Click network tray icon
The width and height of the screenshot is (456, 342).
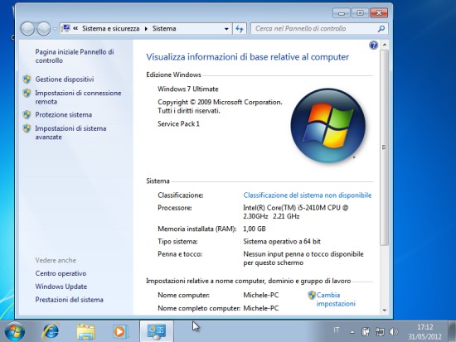380,331
